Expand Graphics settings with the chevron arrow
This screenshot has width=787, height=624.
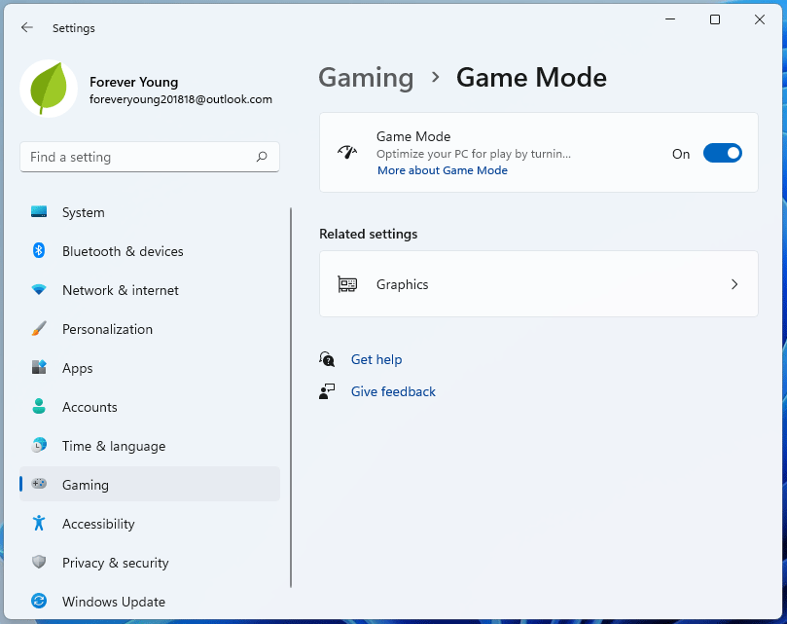tap(734, 284)
